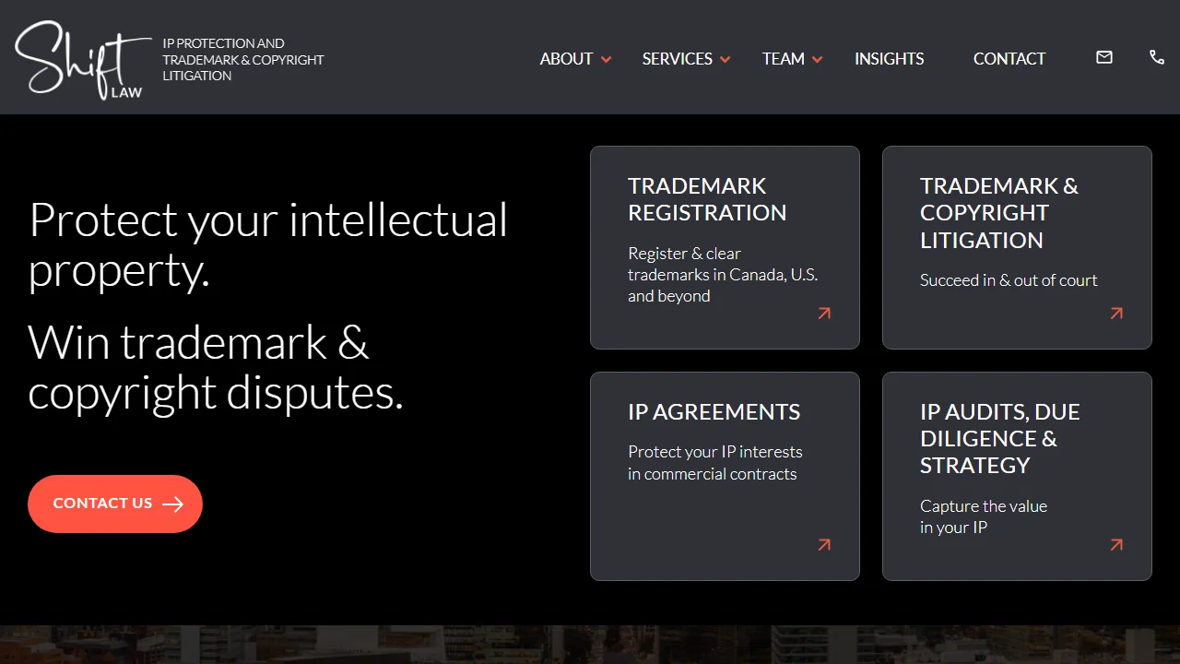Open IP Agreements card heading
This screenshot has width=1180, height=664.
(x=714, y=411)
